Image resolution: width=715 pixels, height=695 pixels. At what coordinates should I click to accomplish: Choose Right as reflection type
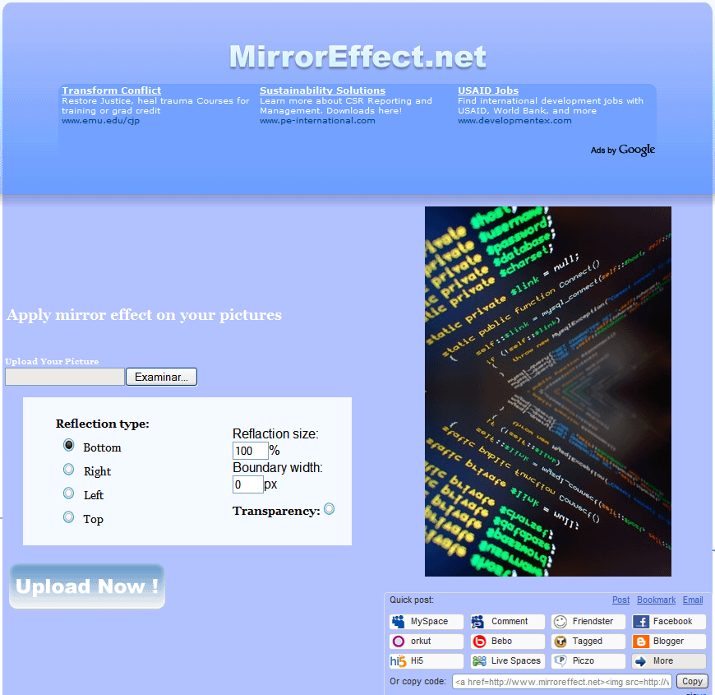pos(68,470)
